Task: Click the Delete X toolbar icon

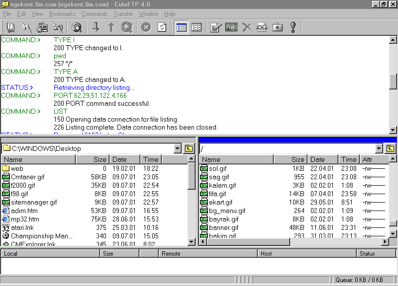Action: [246, 27]
